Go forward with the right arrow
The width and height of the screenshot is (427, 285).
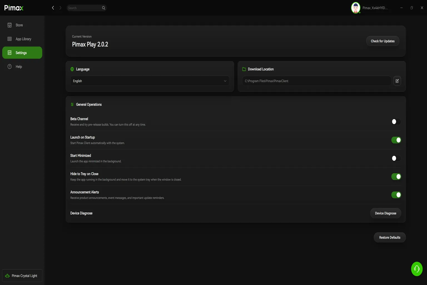[60, 8]
